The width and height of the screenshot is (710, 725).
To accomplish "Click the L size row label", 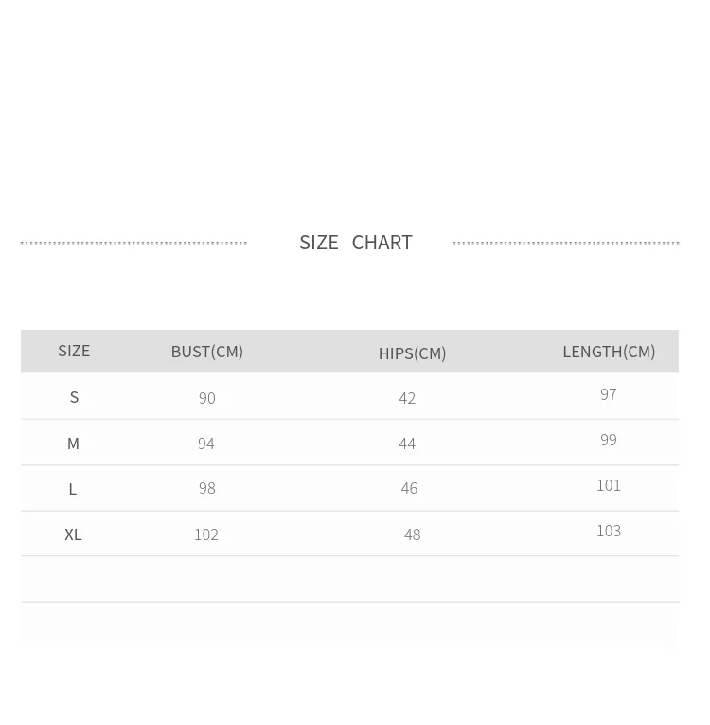I will (x=73, y=489).
